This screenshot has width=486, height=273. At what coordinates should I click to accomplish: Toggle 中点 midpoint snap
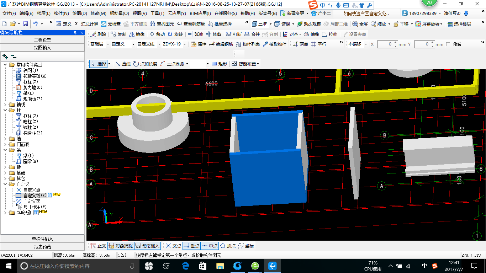click(210, 246)
